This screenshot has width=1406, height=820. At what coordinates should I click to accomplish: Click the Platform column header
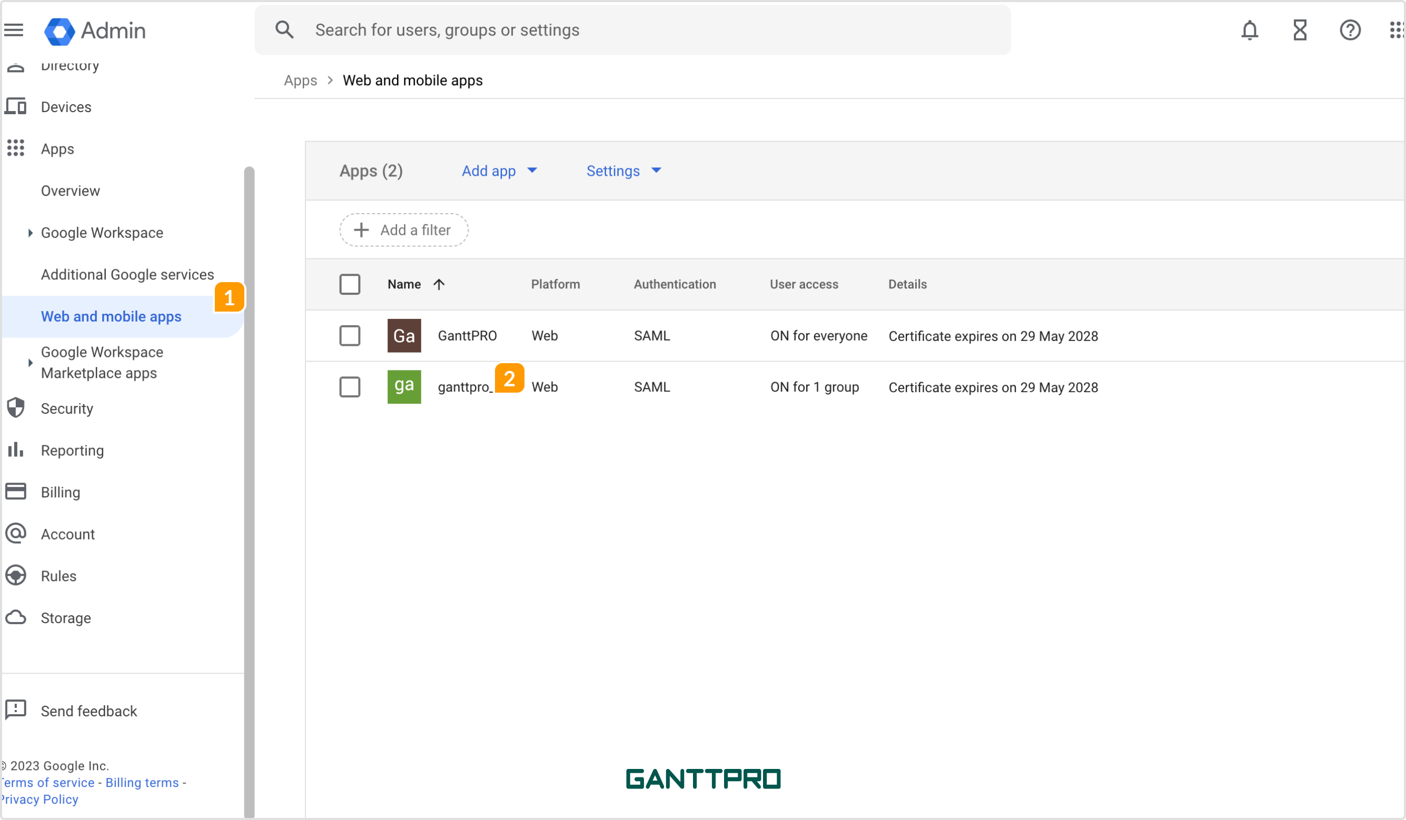click(x=555, y=285)
